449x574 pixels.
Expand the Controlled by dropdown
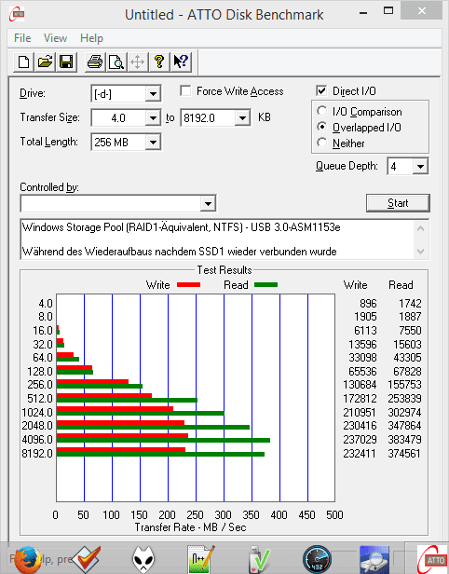(x=208, y=203)
